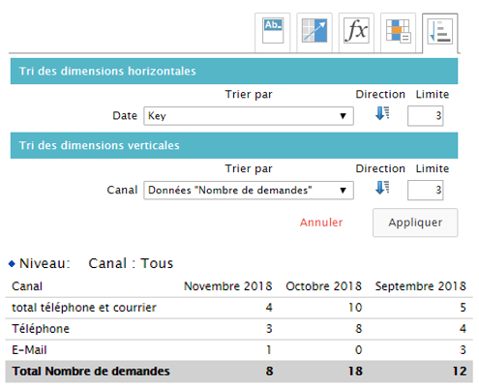Select the Téléphone row label
The image size is (479, 387).
coord(41,329)
